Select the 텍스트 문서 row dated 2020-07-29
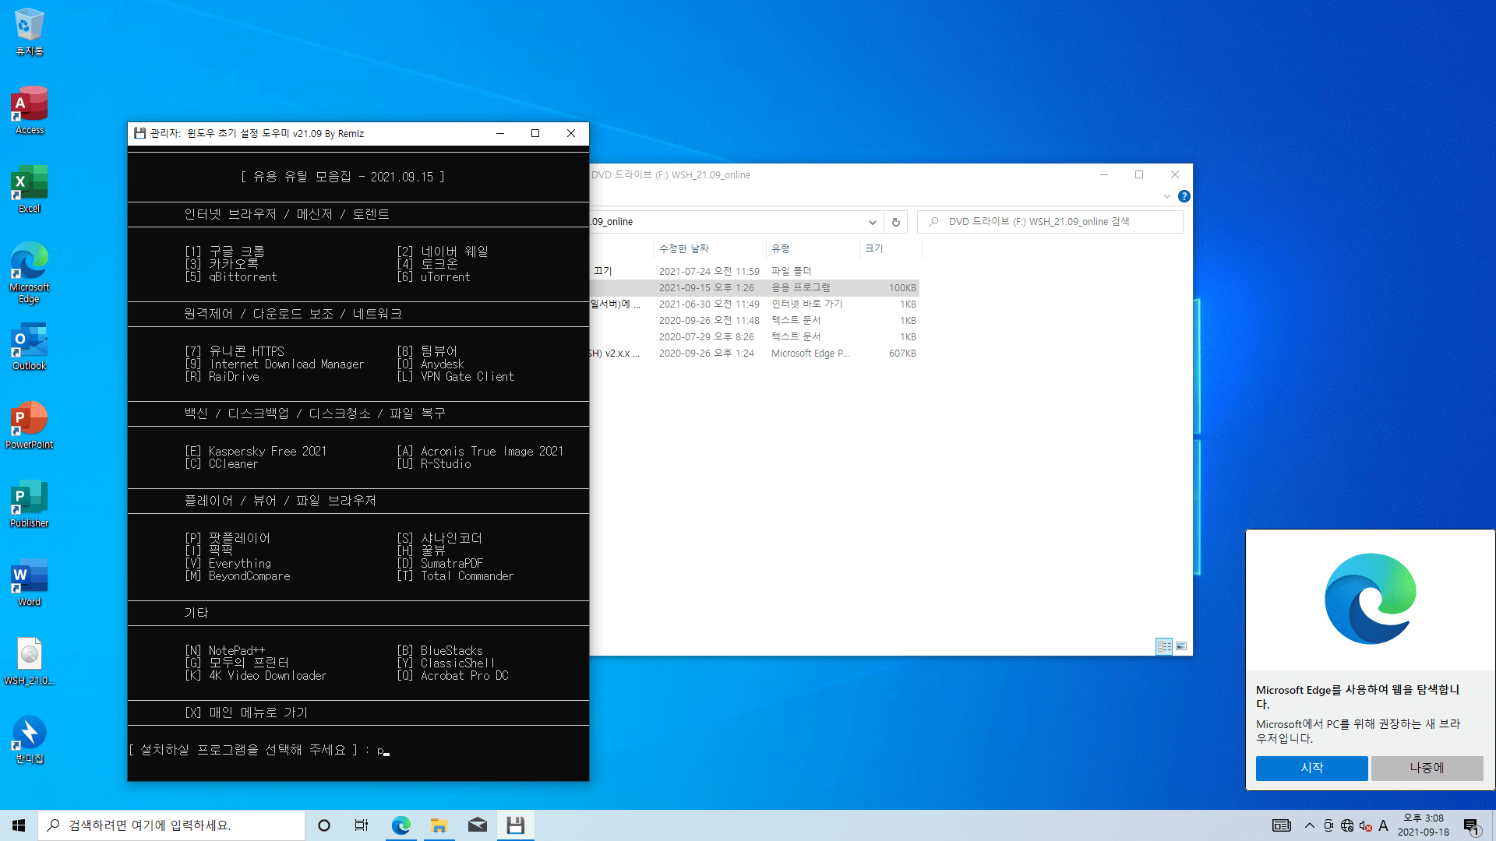1496x841 pixels. (754, 337)
